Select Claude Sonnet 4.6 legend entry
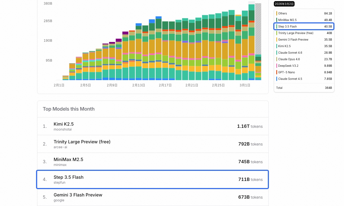This screenshot has width=344, height=206. [290, 53]
